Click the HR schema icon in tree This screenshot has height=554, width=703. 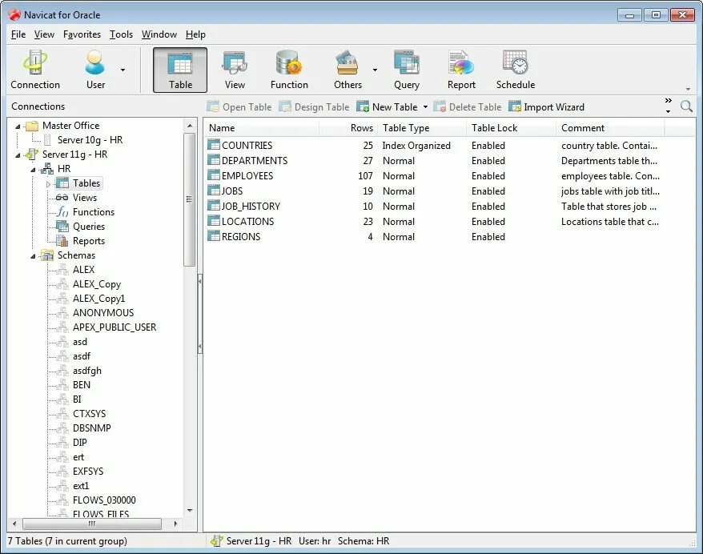[47, 169]
